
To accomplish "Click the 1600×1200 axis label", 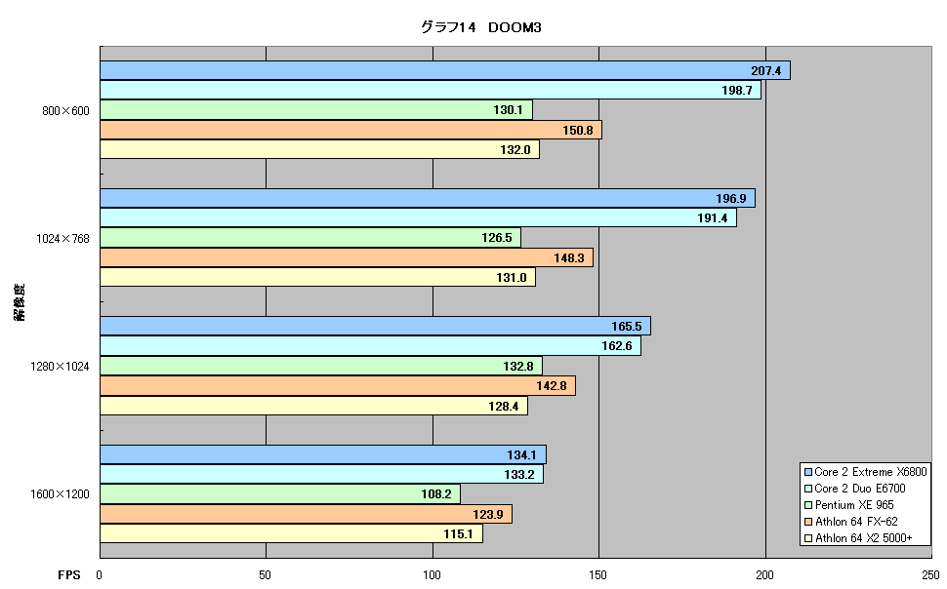I will coord(60,494).
